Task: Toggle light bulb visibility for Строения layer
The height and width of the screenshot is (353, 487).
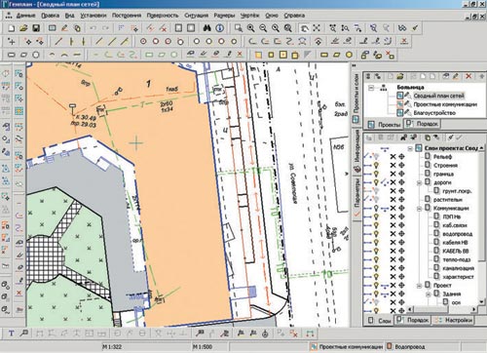Action: [376, 165]
